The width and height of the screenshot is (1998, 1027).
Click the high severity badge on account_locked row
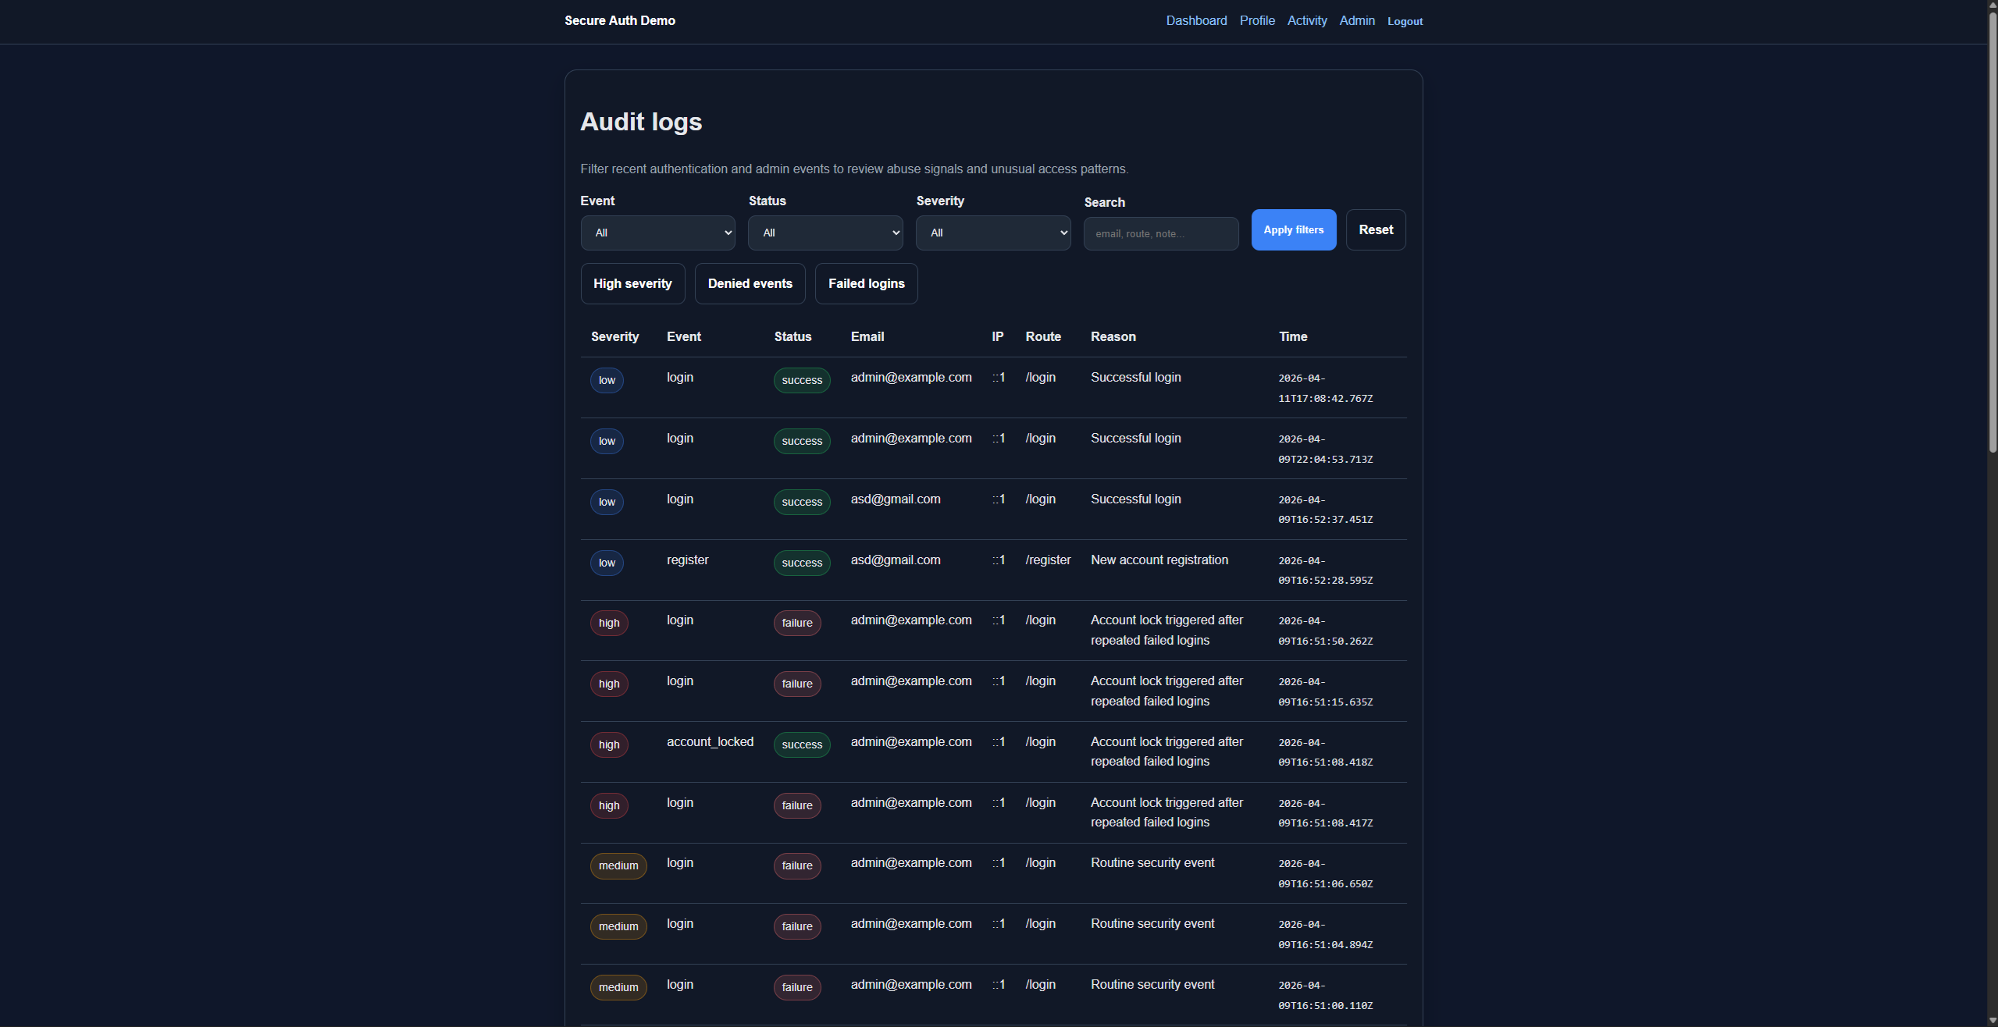click(x=608, y=744)
